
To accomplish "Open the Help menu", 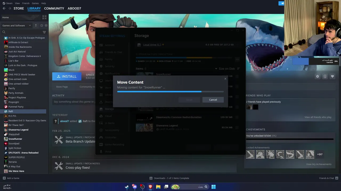I will (43, 3).
